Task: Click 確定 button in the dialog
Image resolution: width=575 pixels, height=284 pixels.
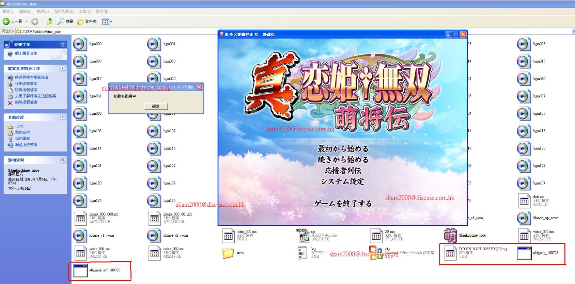Action: (156, 106)
